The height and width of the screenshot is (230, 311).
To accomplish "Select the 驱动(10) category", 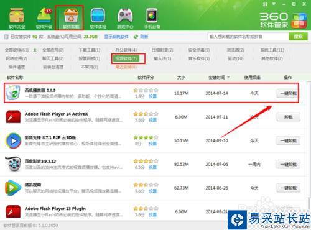I will [x=236, y=58].
